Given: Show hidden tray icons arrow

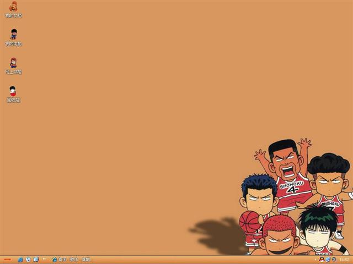Looking at the screenshot, I should (315, 260).
